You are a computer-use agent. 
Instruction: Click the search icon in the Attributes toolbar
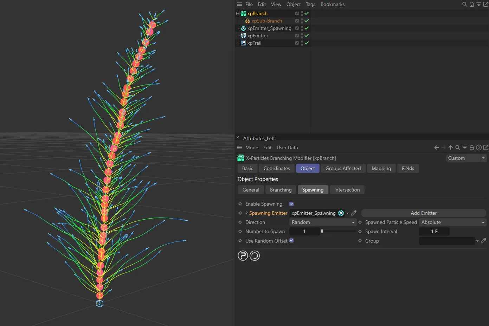(457, 148)
